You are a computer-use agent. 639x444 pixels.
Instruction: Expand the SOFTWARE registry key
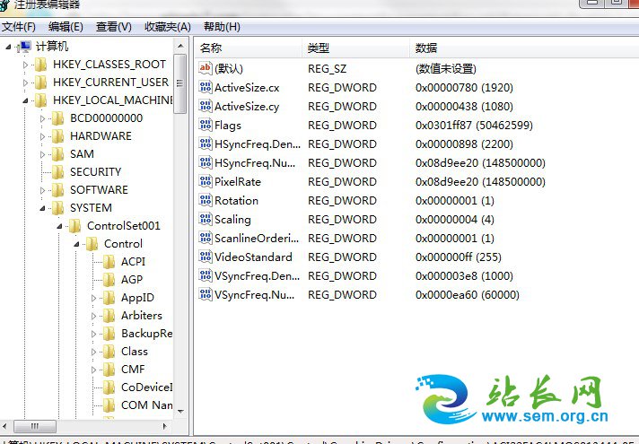(x=42, y=190)
